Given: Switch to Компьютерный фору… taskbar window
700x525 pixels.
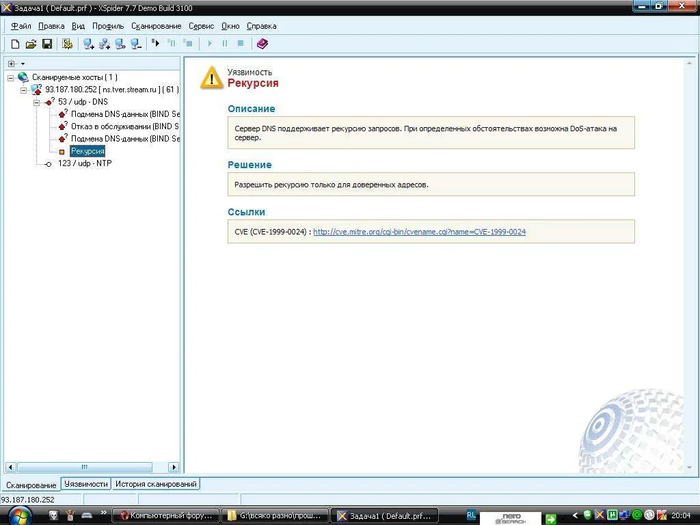Looking at the screenshot, I should click(165, 515).
